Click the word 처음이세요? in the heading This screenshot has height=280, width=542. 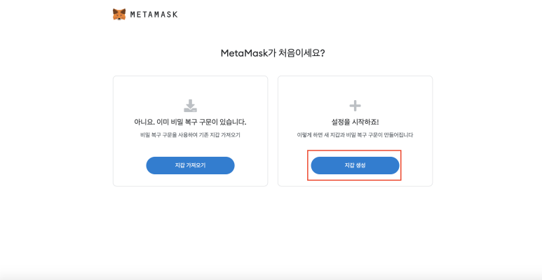click(x=298, y=53)
